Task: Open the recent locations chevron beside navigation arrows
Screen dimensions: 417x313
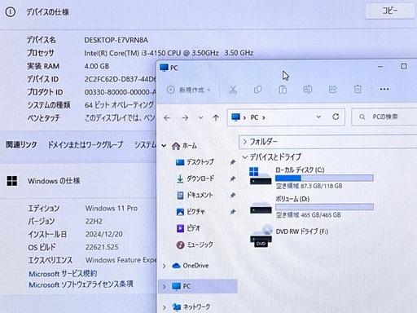Action: point(200,118)
